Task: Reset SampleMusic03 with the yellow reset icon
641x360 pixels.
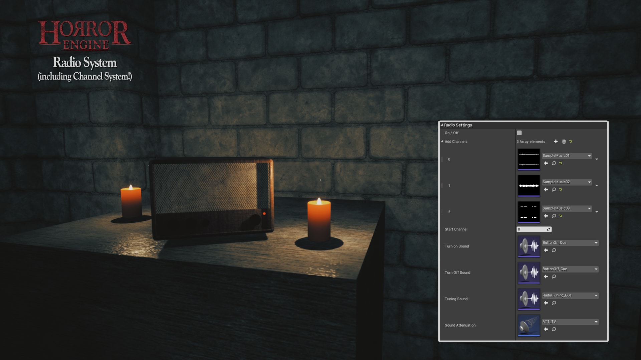Action: [x=561, y=216]
